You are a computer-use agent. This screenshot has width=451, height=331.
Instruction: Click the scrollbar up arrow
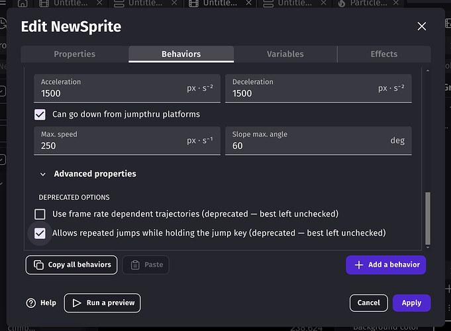point(428,70)
